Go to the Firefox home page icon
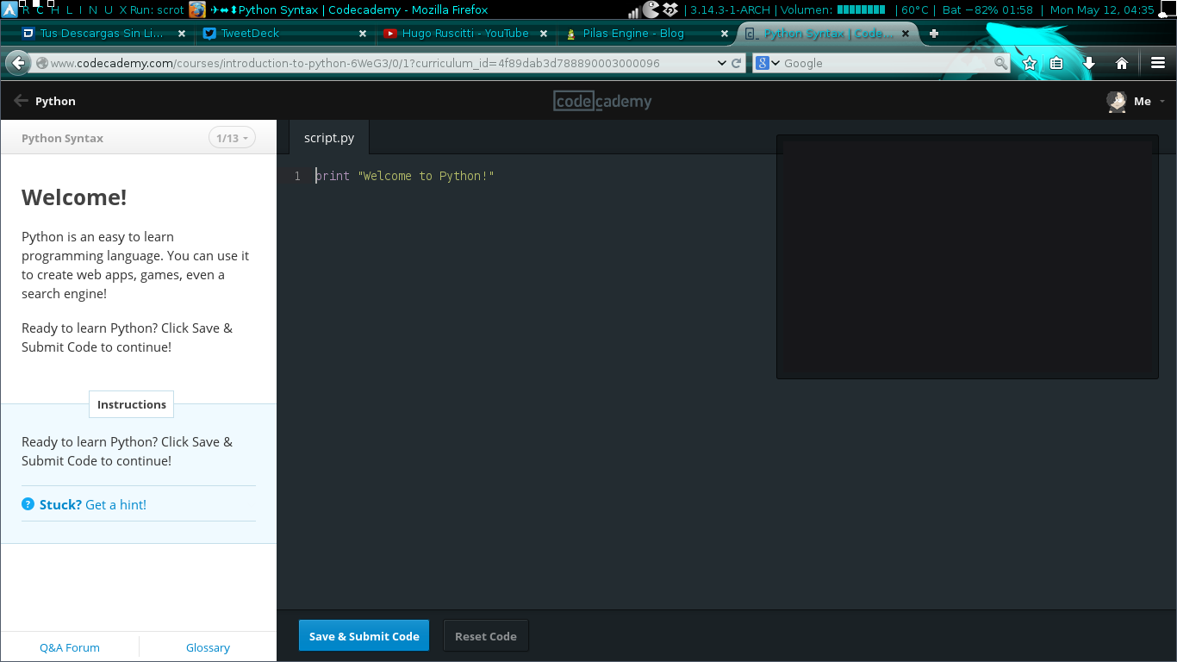The width and height of the screenshot is (1177, 662). coord(1122,63)
